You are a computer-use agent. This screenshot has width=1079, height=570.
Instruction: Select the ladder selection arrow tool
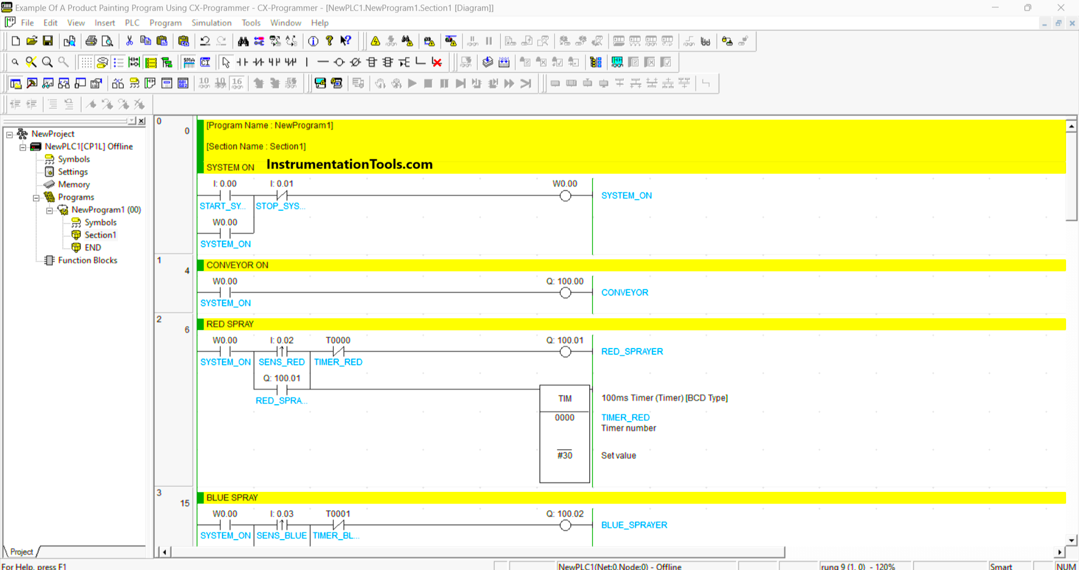tap(226, 62)
